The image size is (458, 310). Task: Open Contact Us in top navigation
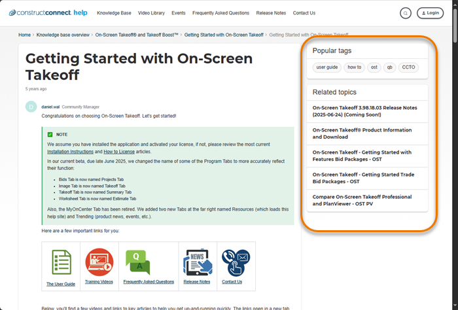(x=304, y=13)
